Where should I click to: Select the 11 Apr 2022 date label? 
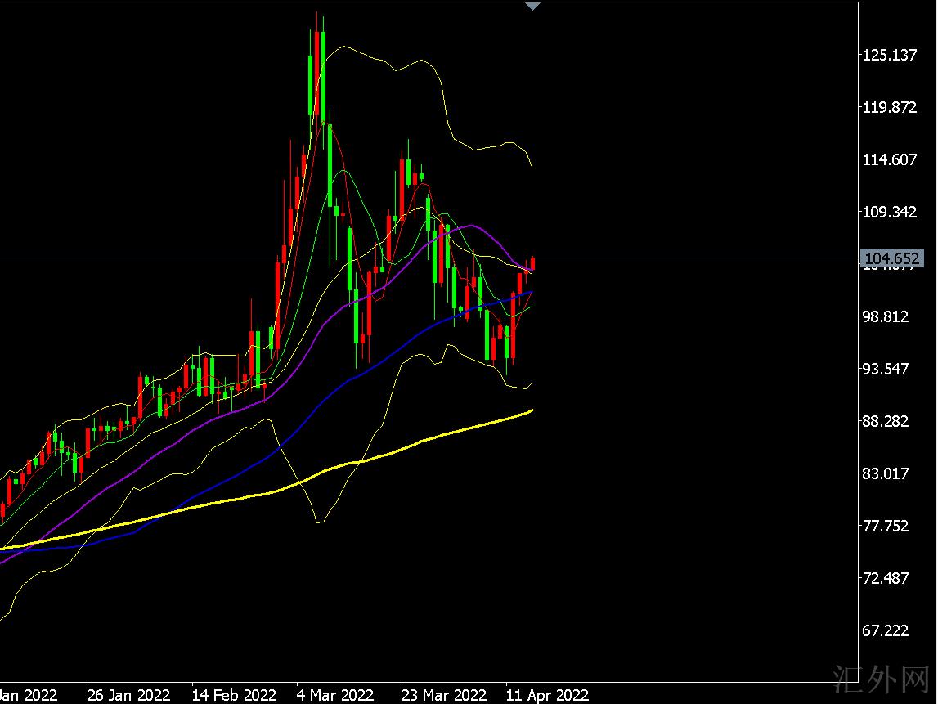coord(546,695)
